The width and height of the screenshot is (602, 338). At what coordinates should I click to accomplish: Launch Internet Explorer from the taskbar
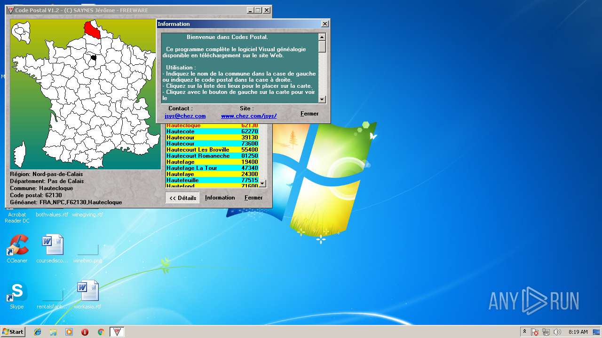click(38, 332)
